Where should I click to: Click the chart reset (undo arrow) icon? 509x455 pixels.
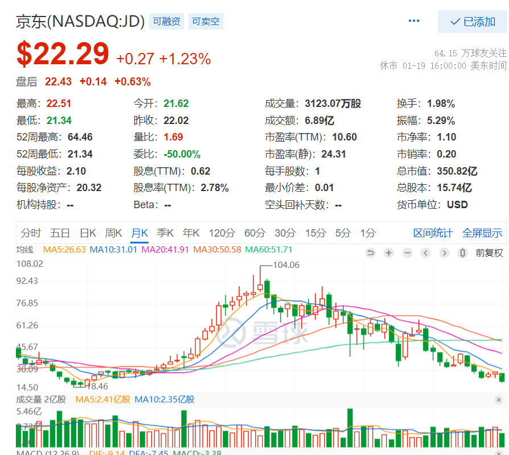[x=371, y=253]
